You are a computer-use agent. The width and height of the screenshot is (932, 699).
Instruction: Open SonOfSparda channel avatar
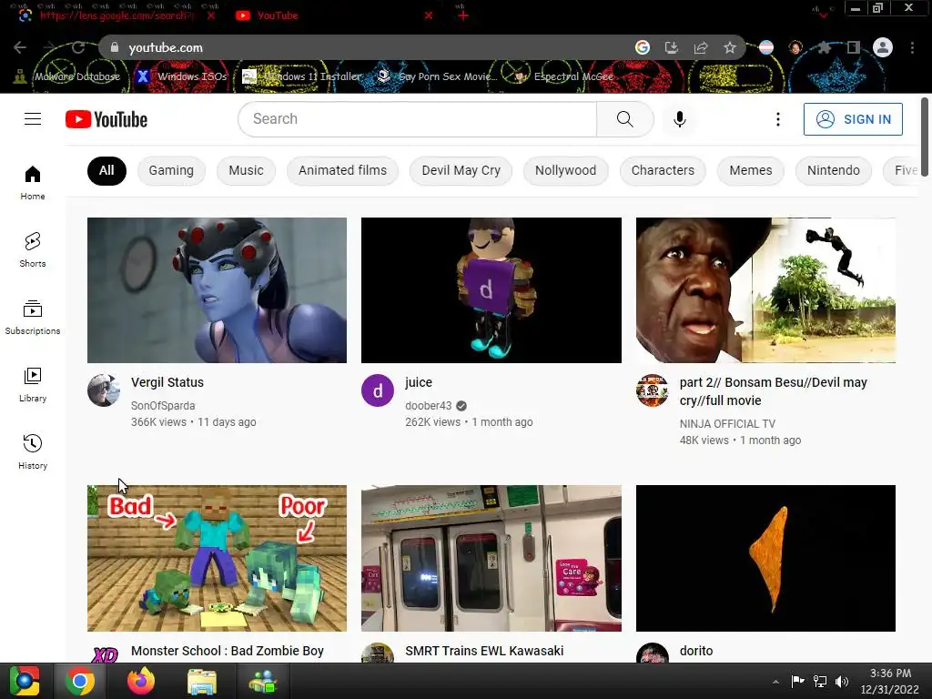(x=104, y=390)
